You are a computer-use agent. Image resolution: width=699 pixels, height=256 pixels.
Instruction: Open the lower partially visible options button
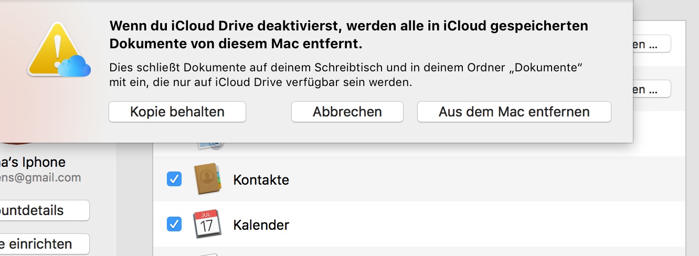coord(651,89)
